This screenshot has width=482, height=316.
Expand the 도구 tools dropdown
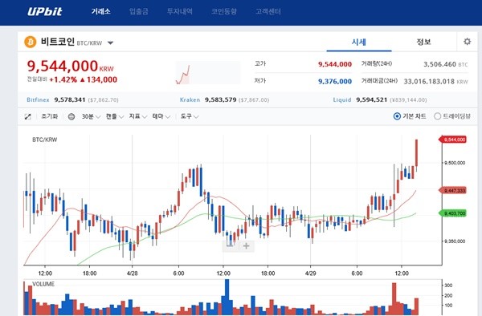click(190, 116)
